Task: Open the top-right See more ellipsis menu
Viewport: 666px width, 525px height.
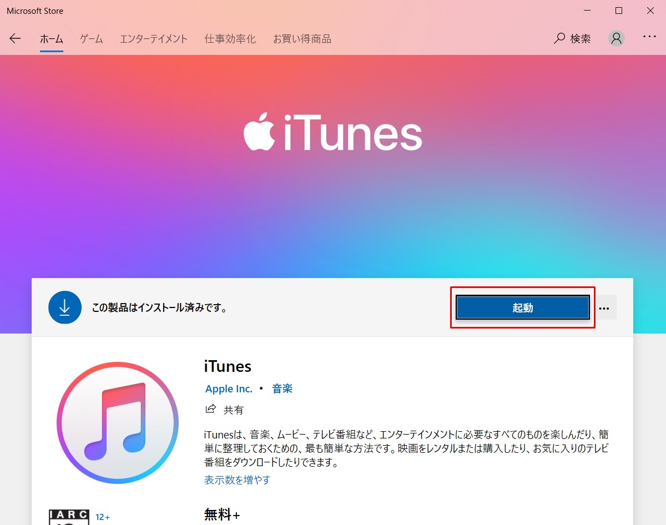Action: pyautogui.click(x=649, y=37)
